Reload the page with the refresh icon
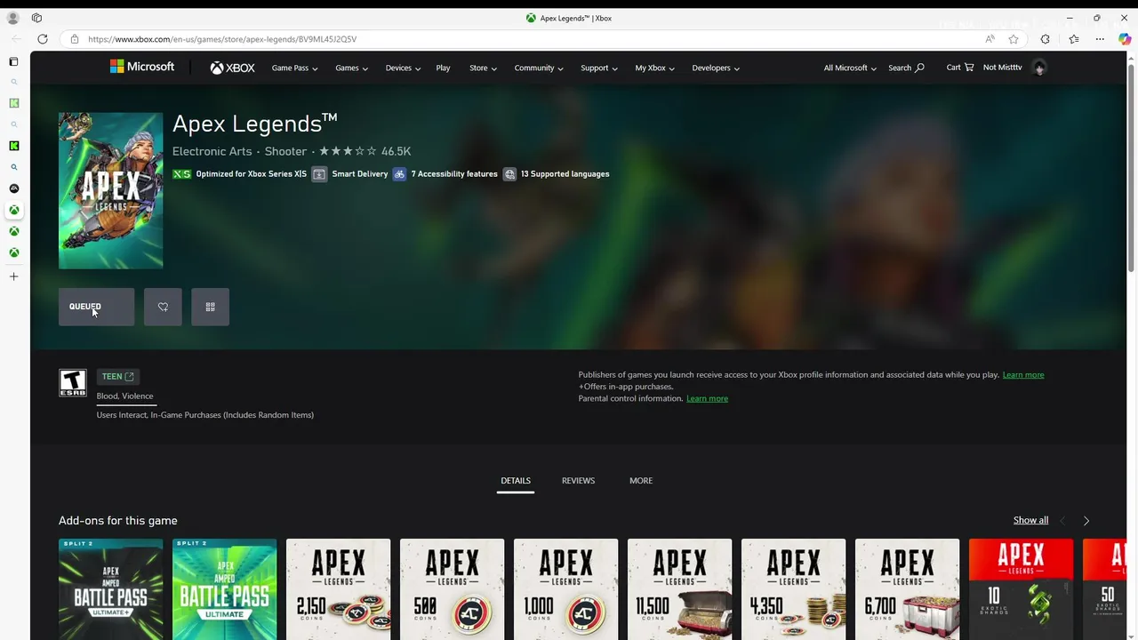Image resolution: width=1138 pixels, height=640 pixels. click(43, 39)
